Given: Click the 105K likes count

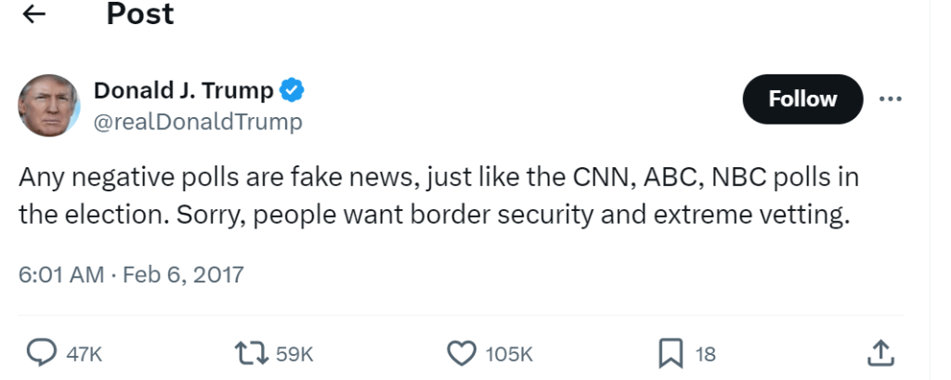Looking at the screenshot, I should pyautogui.click(x=509, y=353).
